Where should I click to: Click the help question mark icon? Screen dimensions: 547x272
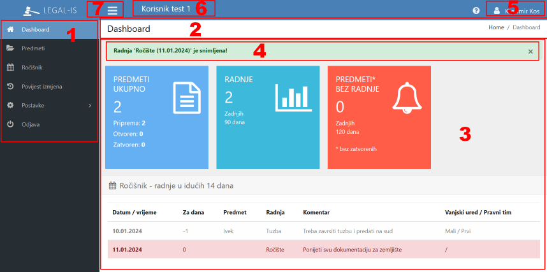coord(476,11)
